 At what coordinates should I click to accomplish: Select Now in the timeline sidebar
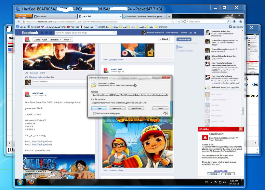pos(180,47)
